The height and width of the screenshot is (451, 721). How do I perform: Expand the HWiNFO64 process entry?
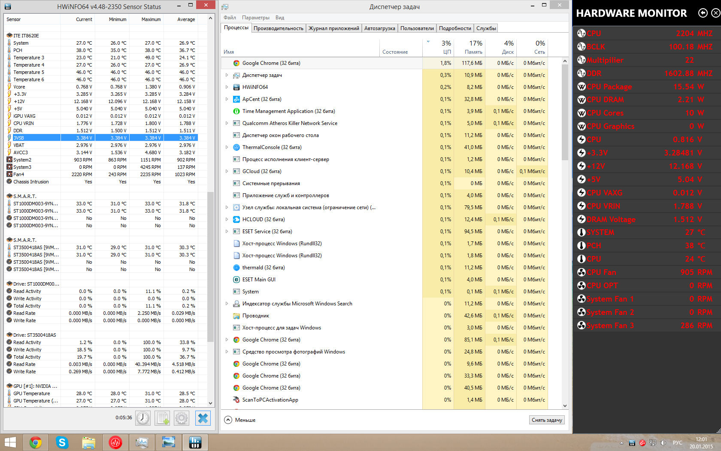tap(227, 87)
